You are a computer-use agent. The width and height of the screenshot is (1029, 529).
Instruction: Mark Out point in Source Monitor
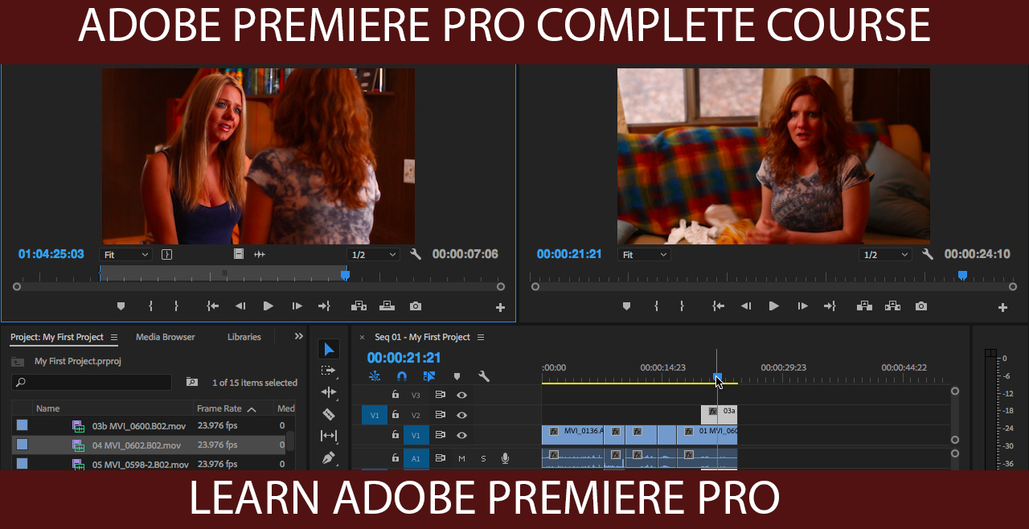coord(176,306)
